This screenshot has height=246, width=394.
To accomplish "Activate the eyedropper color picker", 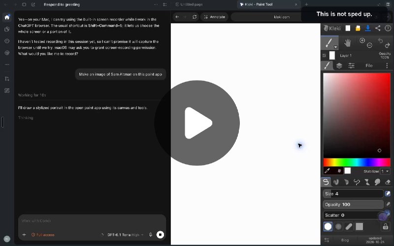I will [x=327, y=171].
